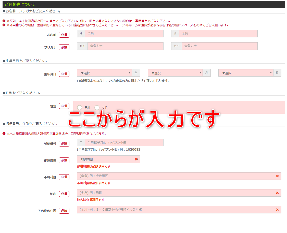Click the red X icon in 地名 field
The height and width of the screenshot is (233, 287).
pos(277,193)
